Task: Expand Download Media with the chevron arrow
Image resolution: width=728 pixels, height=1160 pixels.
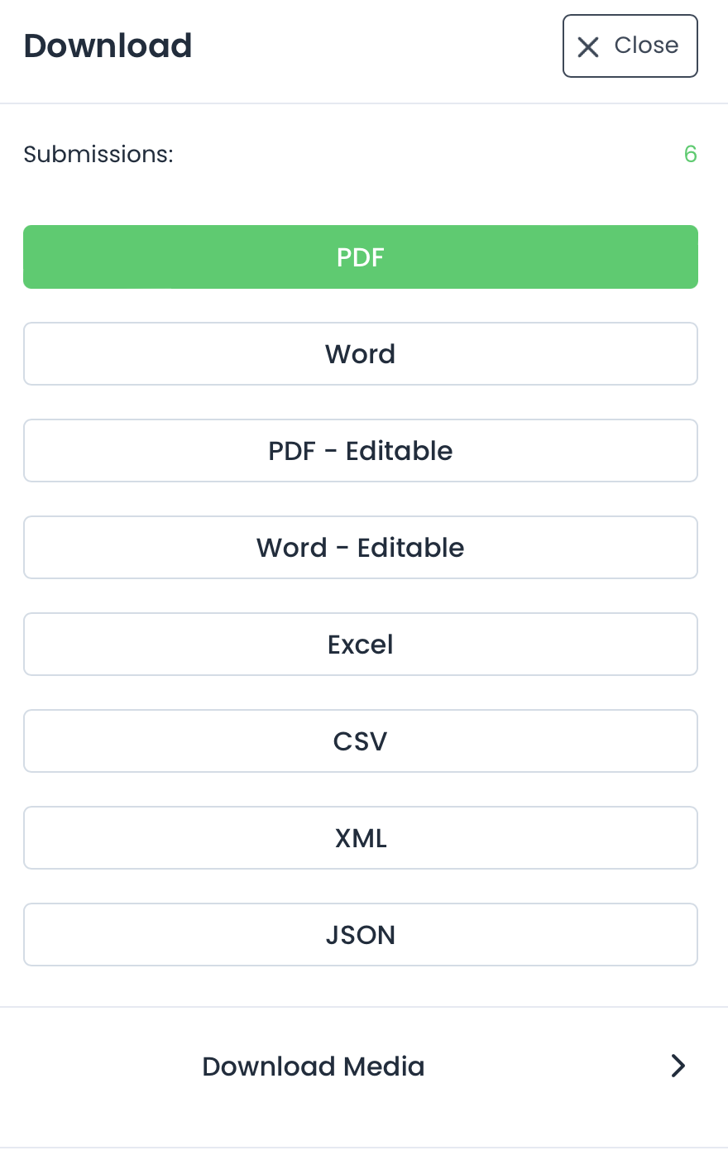Action: tap(678, 1066)
